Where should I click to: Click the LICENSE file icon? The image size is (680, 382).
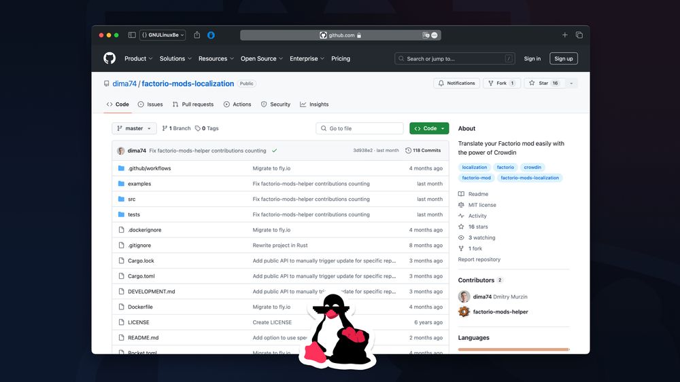coord(122,322)
